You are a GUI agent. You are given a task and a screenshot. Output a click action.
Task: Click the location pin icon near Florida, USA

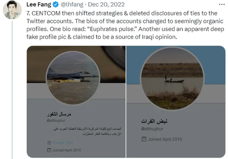49,142
